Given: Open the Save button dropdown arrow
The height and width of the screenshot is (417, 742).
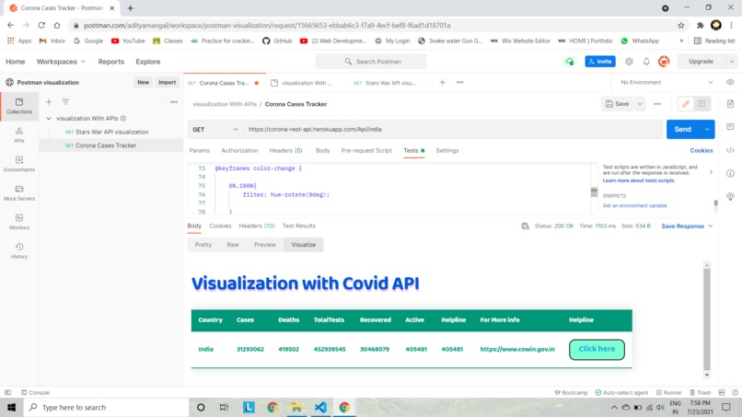Looking at the screenshot, I should pyautogui.click(x=640, y=104).
